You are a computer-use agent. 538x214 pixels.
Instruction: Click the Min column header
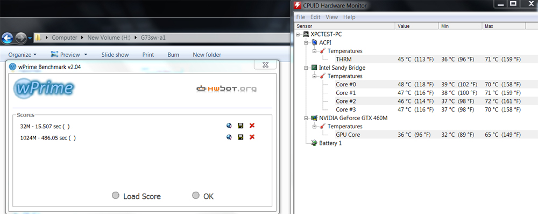click(461, 26)
